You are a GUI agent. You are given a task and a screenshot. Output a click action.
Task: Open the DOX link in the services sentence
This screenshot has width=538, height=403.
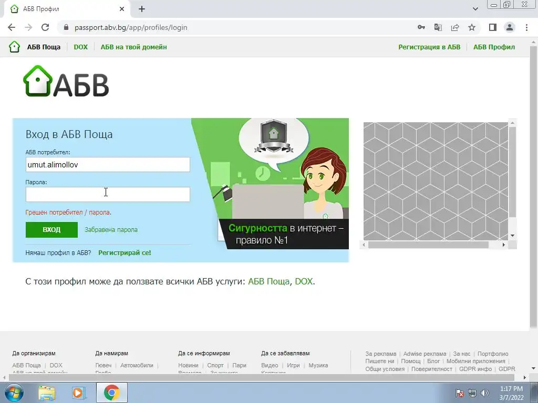click(304, 281)
